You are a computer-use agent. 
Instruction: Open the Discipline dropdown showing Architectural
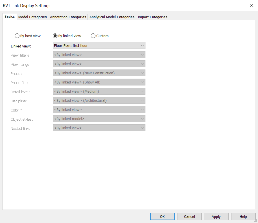point(99,100)
